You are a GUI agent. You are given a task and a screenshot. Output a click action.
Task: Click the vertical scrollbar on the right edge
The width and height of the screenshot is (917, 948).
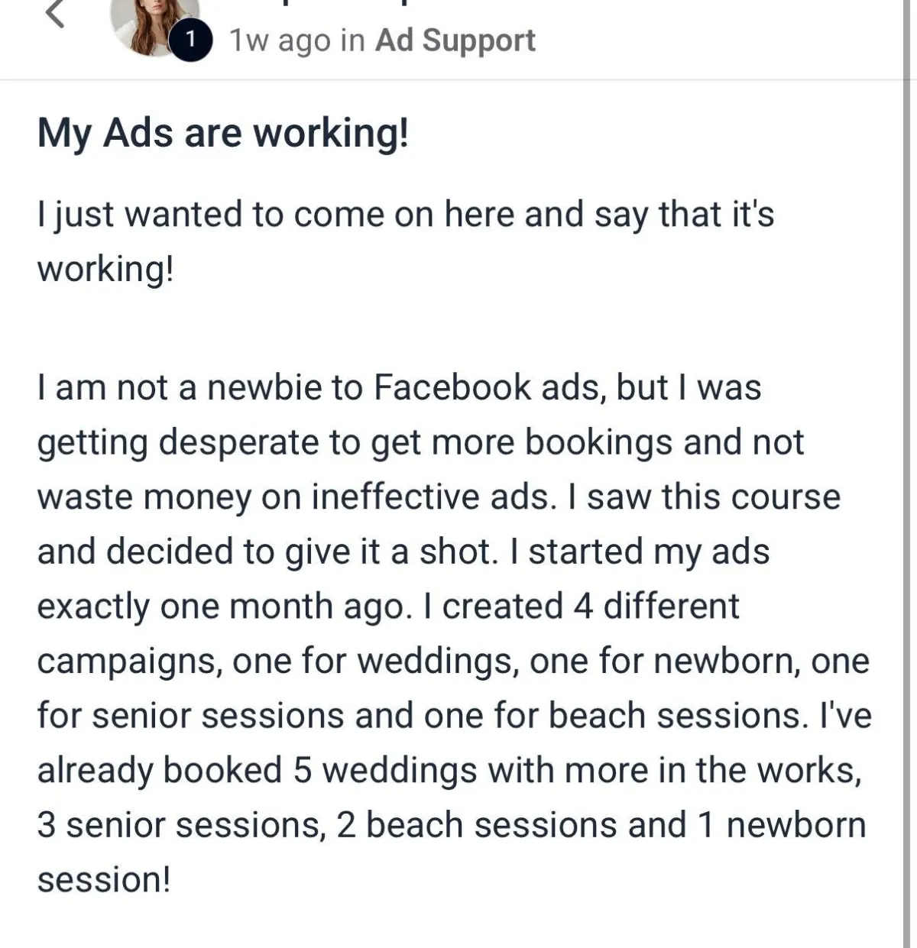click(x=909, y=474)
